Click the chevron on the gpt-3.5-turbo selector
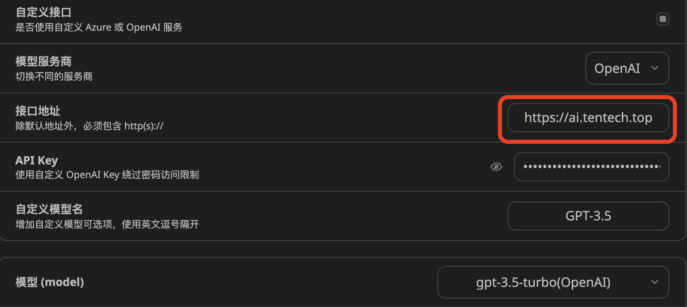This screenshot has height=307, width=687. click(x=655, y=282)
